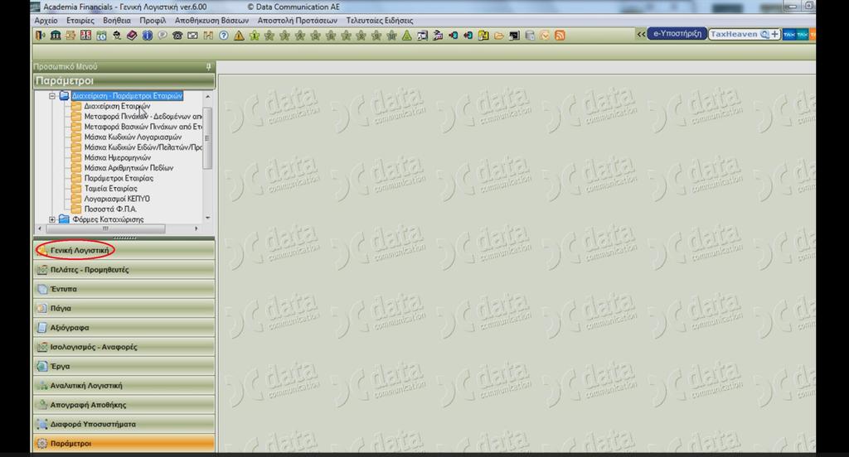Collapse Διαχείριση - Παράμετροι Εταιριών tree node

coord(52,96)
